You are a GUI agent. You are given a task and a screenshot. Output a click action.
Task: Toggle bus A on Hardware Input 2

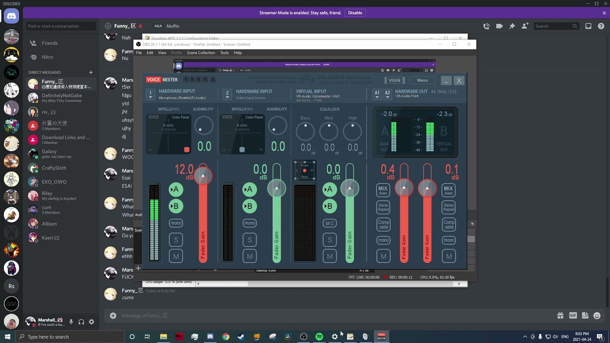[x=249, y=190]
